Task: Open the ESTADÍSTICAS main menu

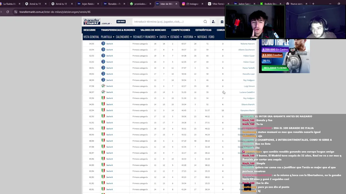Action: point(203,30)
